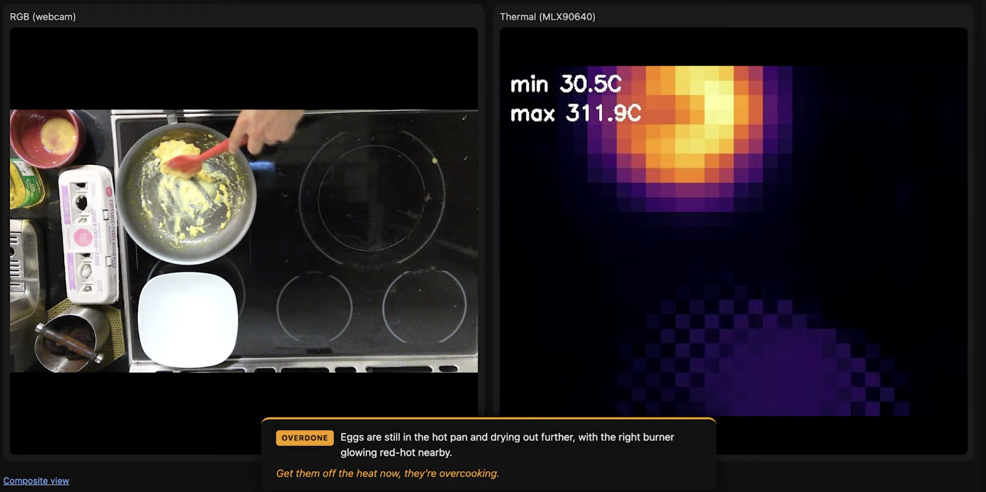Click the min 30.5C temperature reading
This screenshot has height=492, width=986.
click(565, 84)
